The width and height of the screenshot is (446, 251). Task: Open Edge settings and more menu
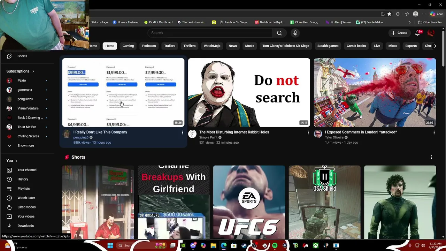[424, 14]
